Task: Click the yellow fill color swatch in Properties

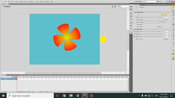Action: 165,15
